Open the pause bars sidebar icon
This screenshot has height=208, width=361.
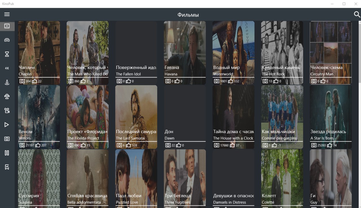pyautogui.click(x=7, y=153)
